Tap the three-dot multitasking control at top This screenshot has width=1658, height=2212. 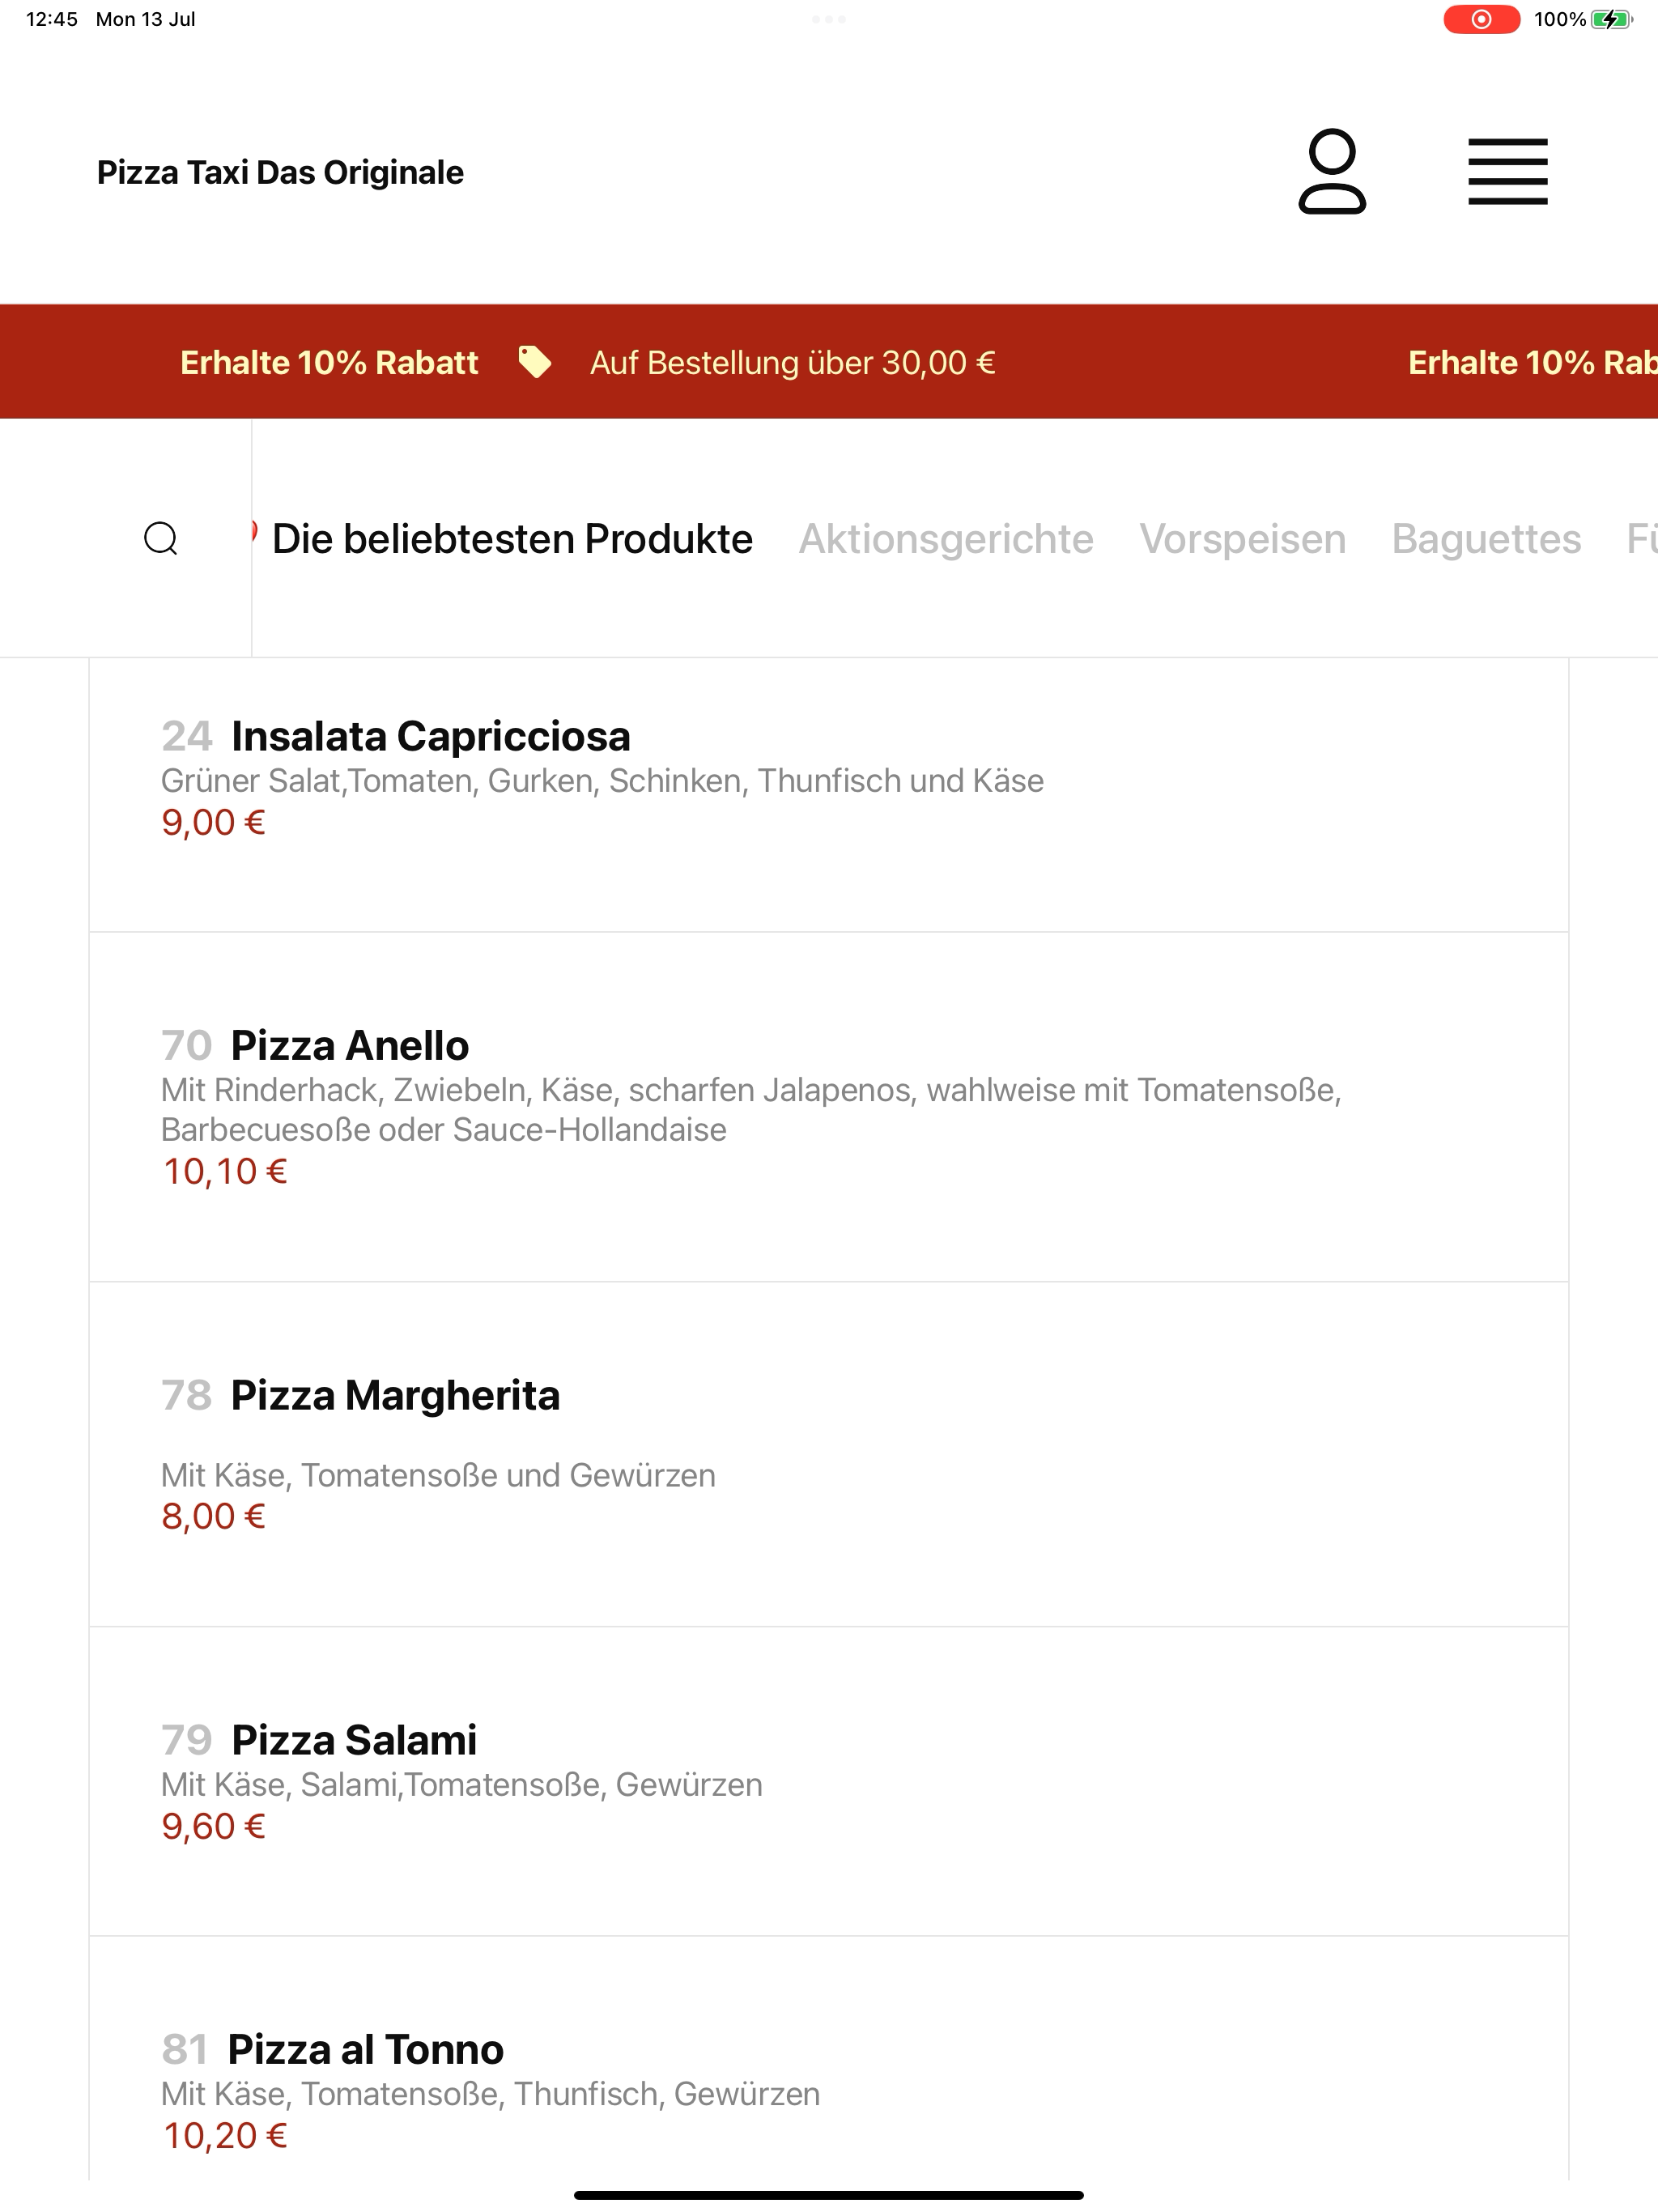coord(829,19)
